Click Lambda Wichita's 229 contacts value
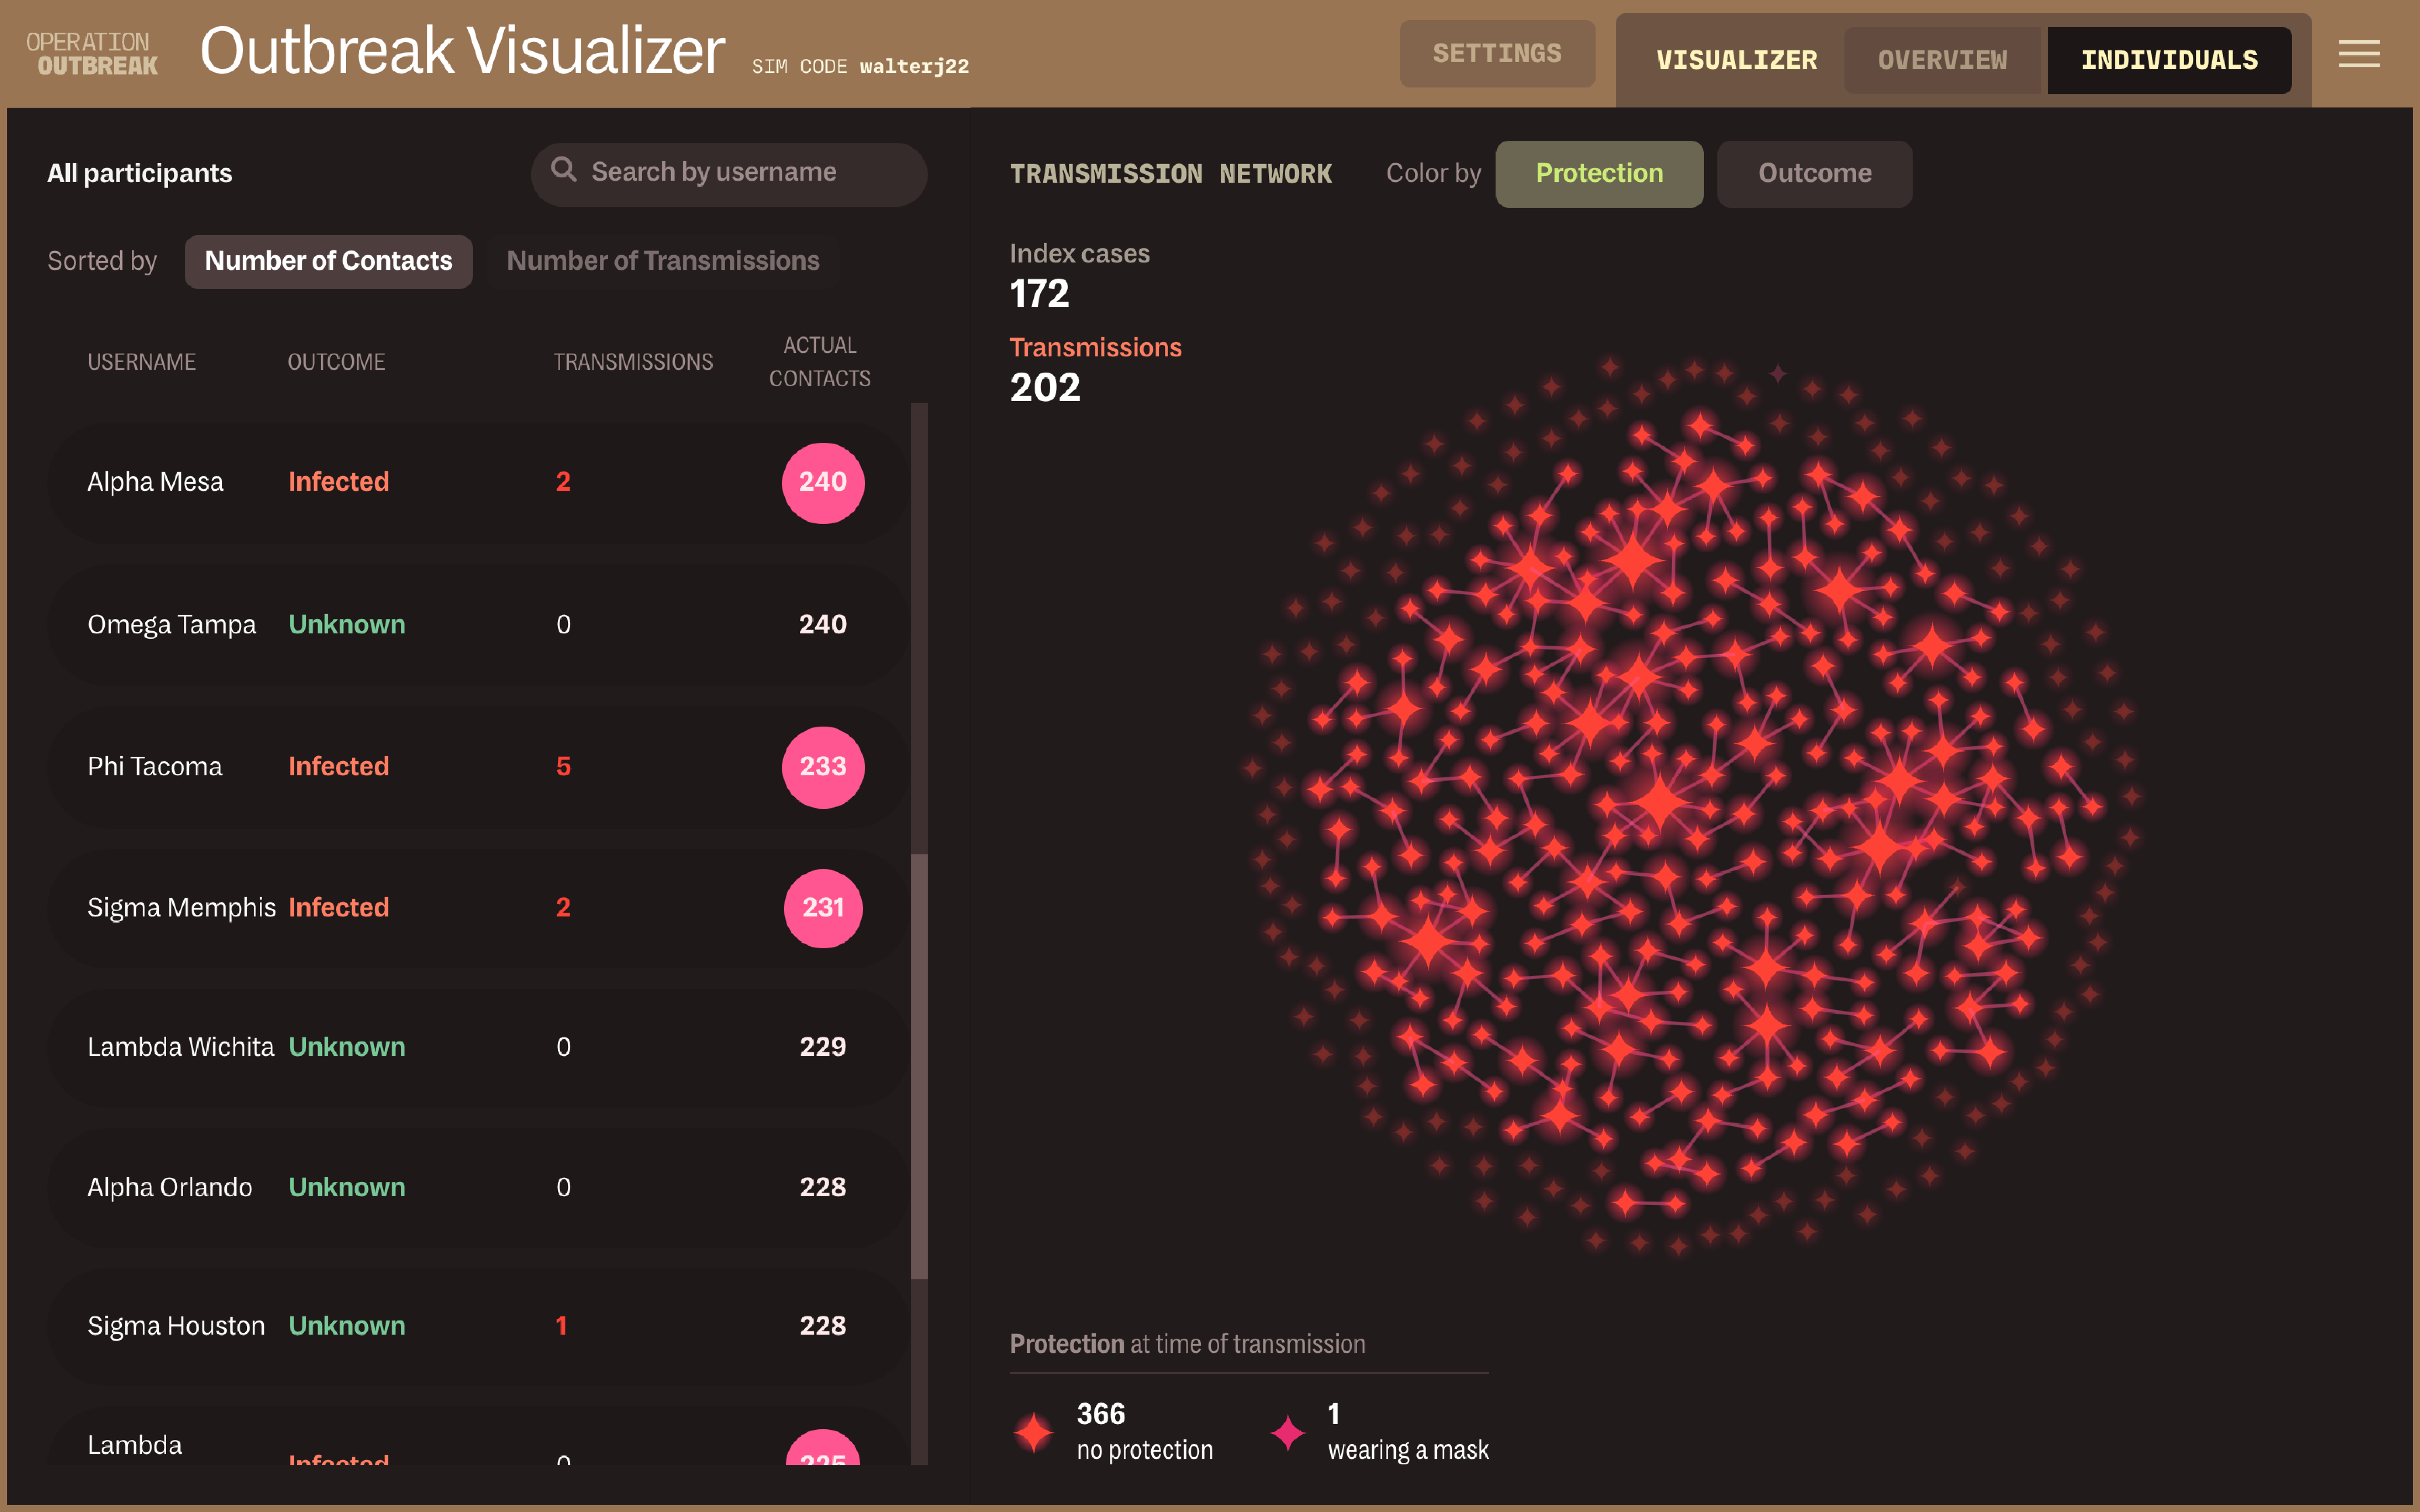The image size is (2420, 1512). [x=823, y=1047]
